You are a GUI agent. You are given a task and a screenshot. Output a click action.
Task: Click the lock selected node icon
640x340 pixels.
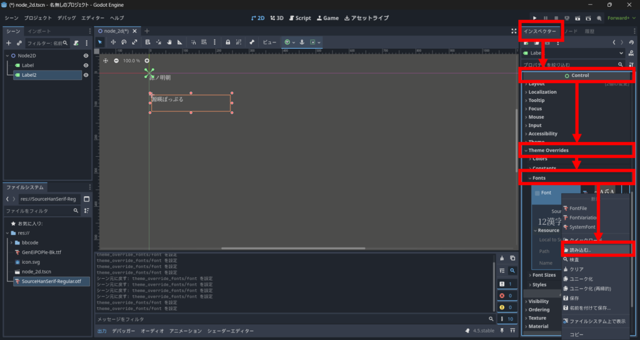click(x=227, y=42)
